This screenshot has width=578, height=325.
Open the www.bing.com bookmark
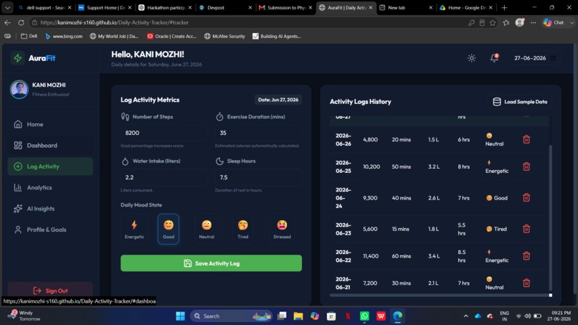pyautogui.click(x=64, y=36)
